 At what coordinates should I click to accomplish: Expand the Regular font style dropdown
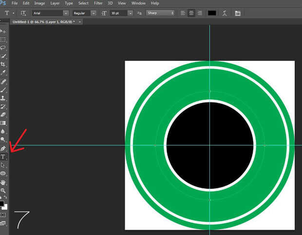[84, 13]
